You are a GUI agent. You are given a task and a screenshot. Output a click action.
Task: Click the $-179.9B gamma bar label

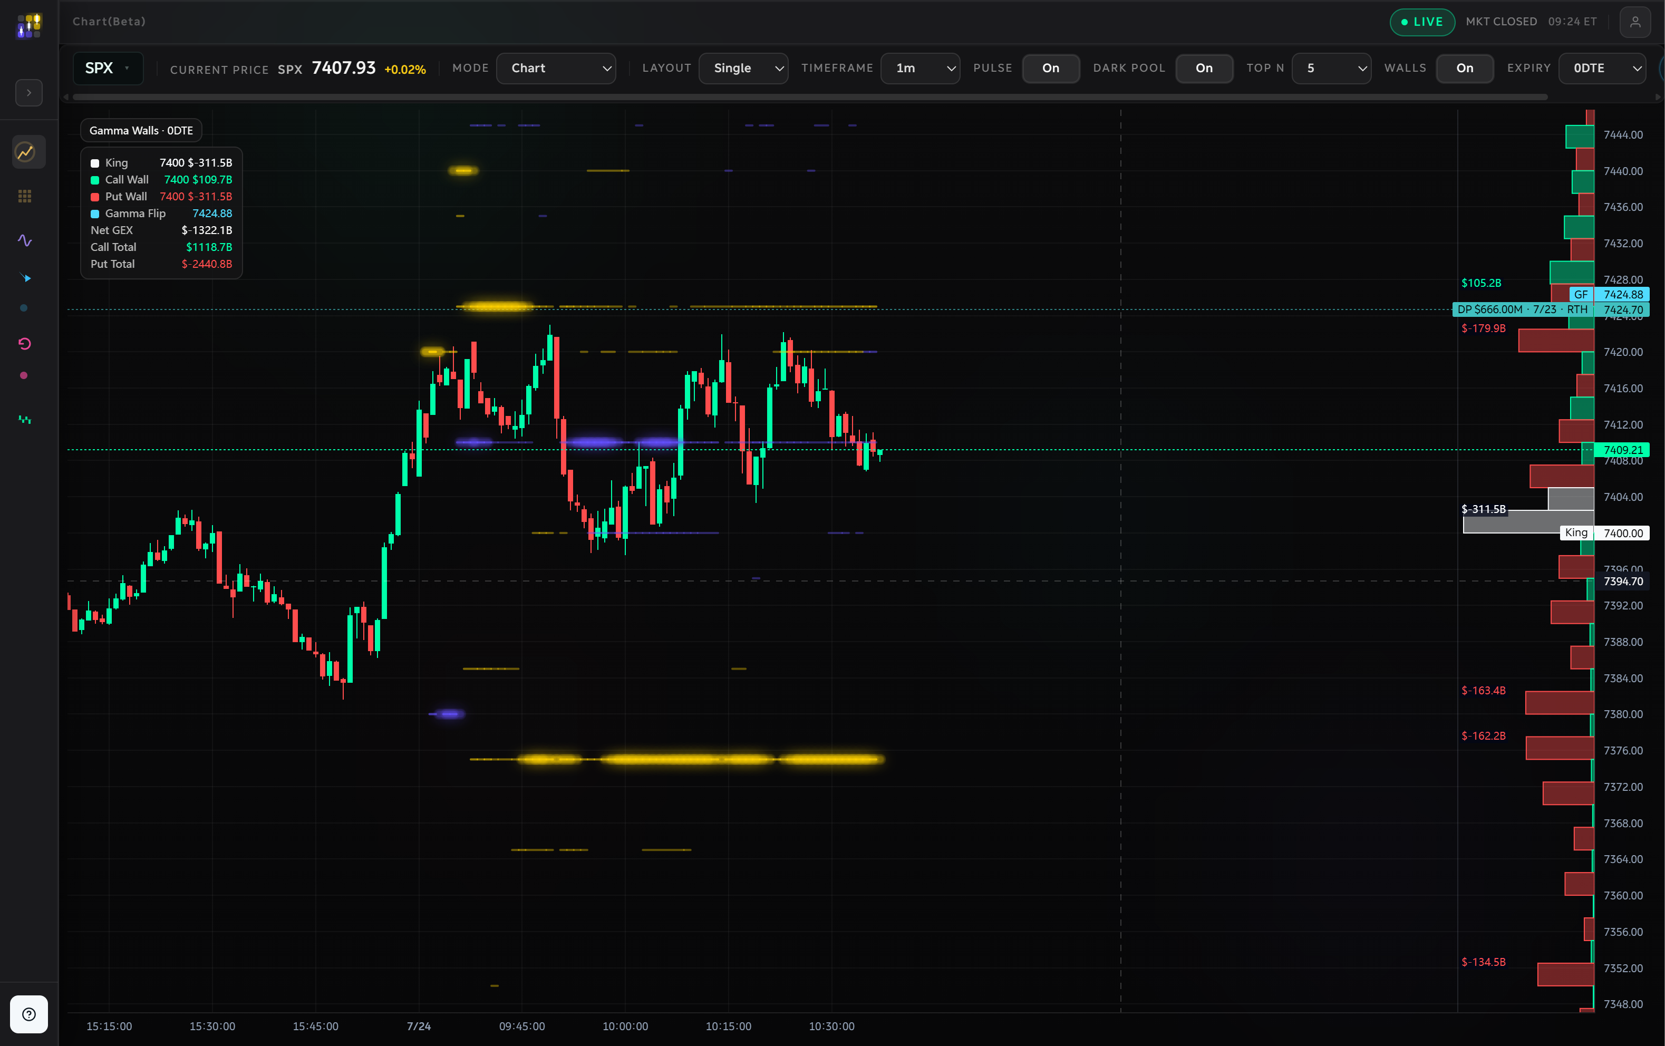pyautogui.click(x=1483, y=328)
